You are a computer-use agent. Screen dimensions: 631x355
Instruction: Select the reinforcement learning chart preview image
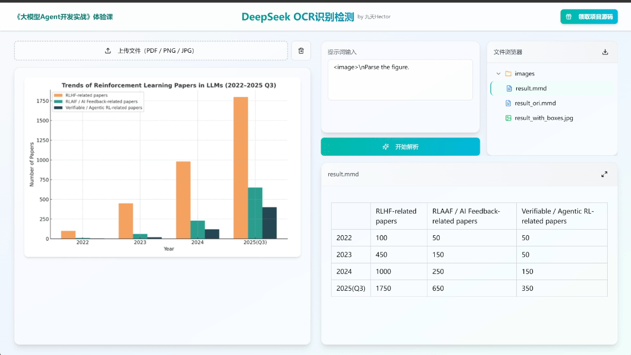161,163
